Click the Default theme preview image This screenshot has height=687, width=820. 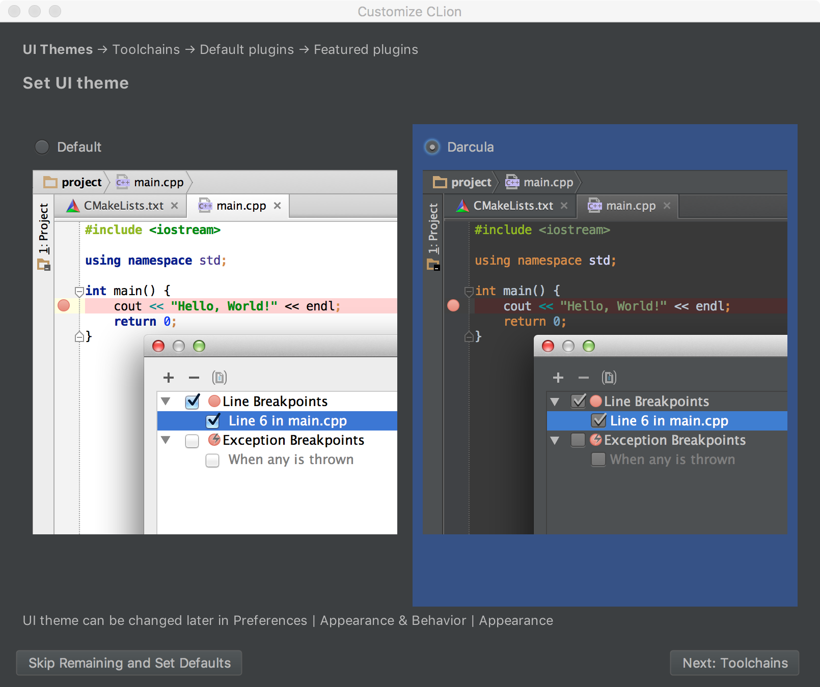[215, 352]
